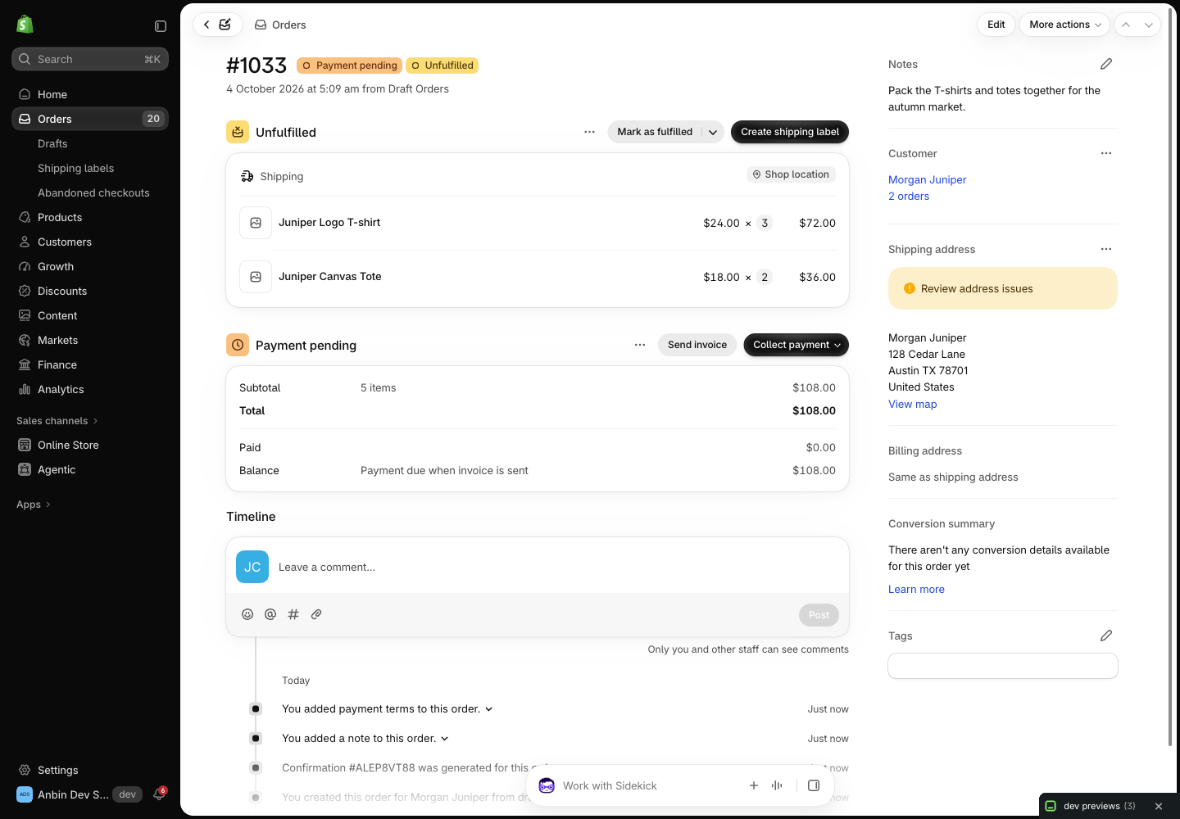Insert an emoji in the comment
Viewport: 1180px width, 819px height.
(x=247, y=614)
